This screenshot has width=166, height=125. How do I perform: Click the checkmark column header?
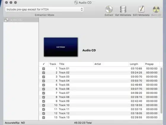pos(44,64)
